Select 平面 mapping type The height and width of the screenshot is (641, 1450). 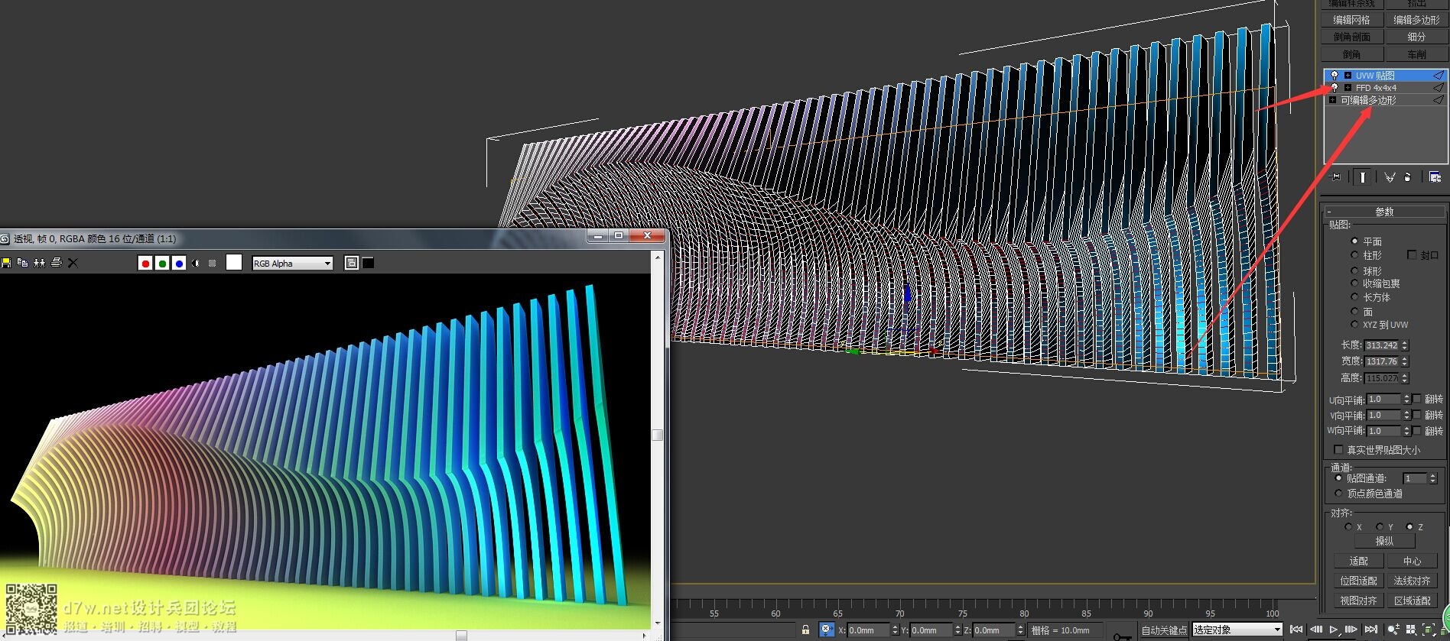point(1354,241)
